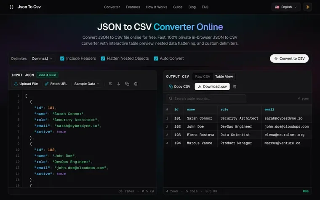Select the Table View tab
This screenshot has height=200, width=320.
pos(224,77)
